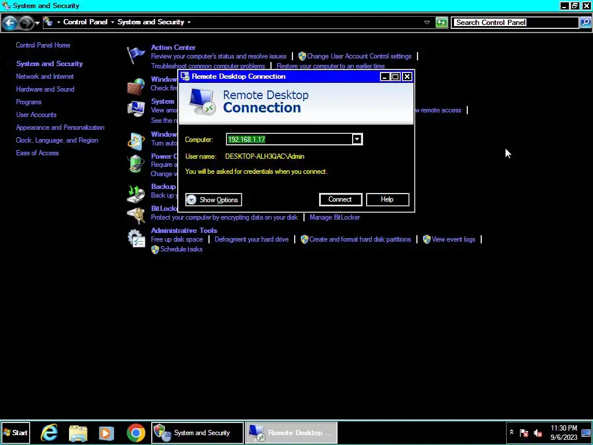Select Network and Internet in sidebar
Image resolution: width=593 pixels, height=445 pixels.
click(45, 76)
